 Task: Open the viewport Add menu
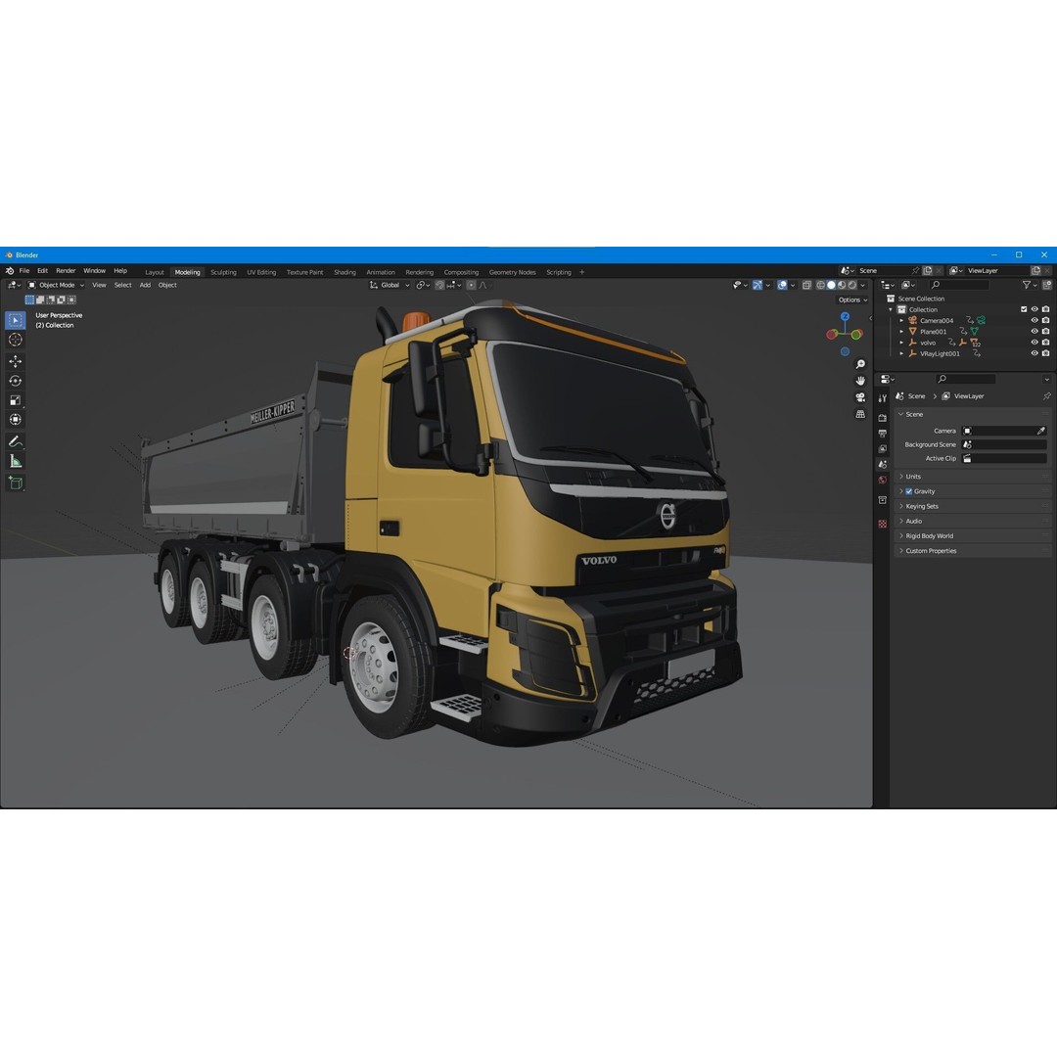click(x=145, y=285)
